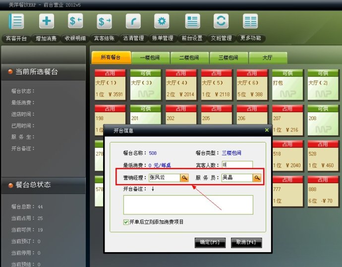Screen dimensions: 342x267
Task: Click the 账单管理 gear icon
Action: click(162, 22)
